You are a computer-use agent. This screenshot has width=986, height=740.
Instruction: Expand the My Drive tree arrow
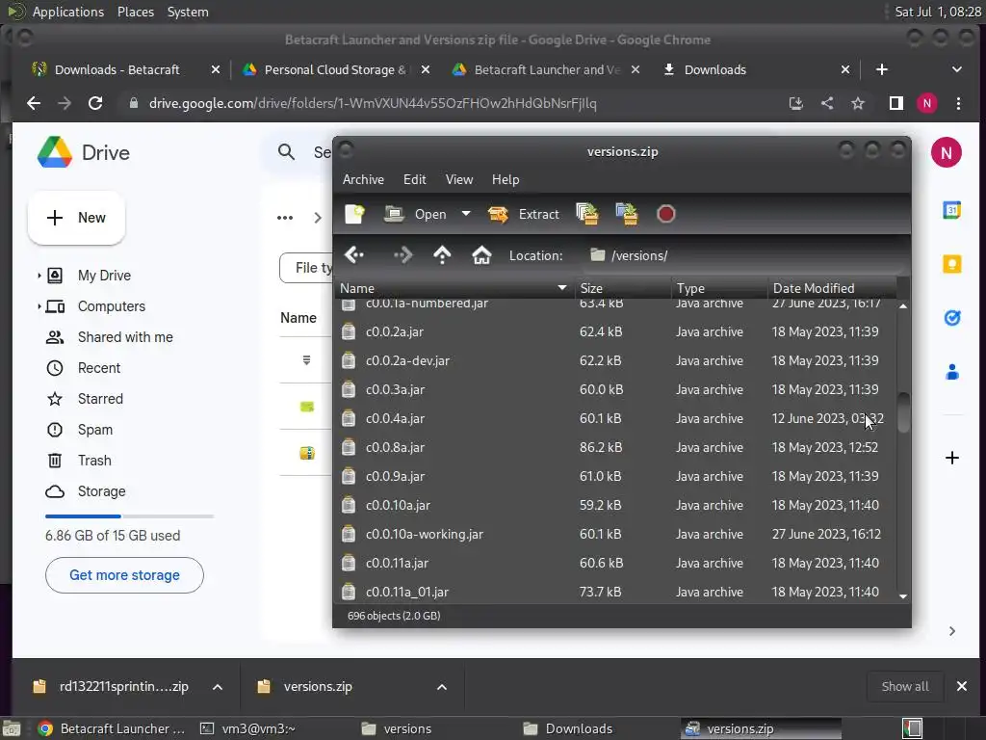click(39, 275)
